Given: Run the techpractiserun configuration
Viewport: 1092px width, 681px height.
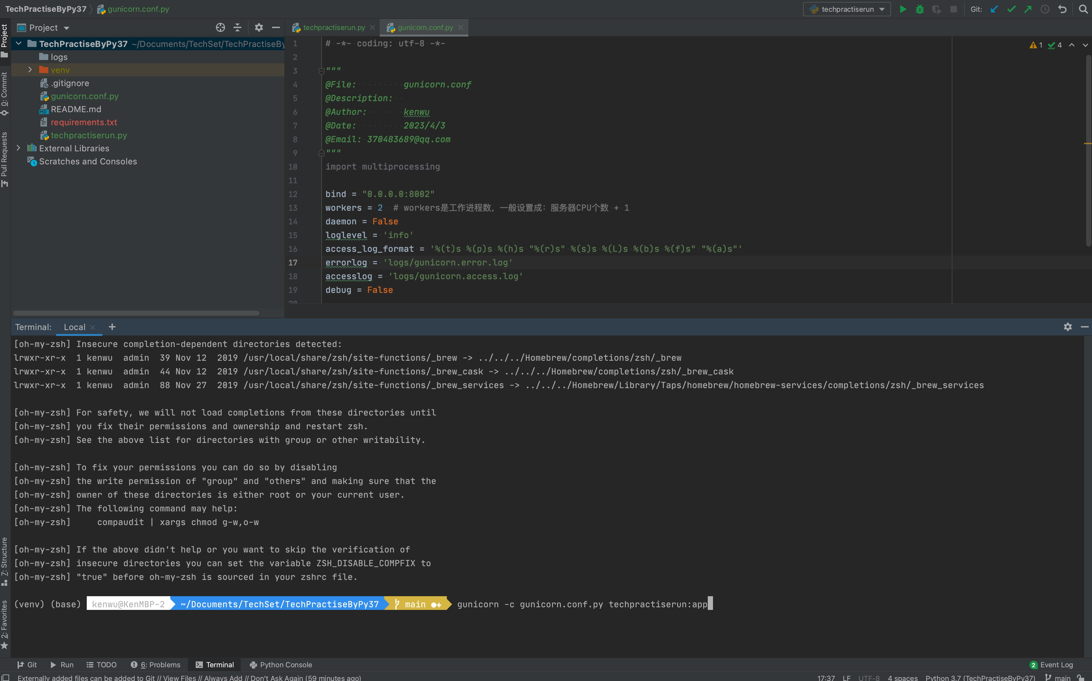Looking at the screenshot, I should point(903,9).
